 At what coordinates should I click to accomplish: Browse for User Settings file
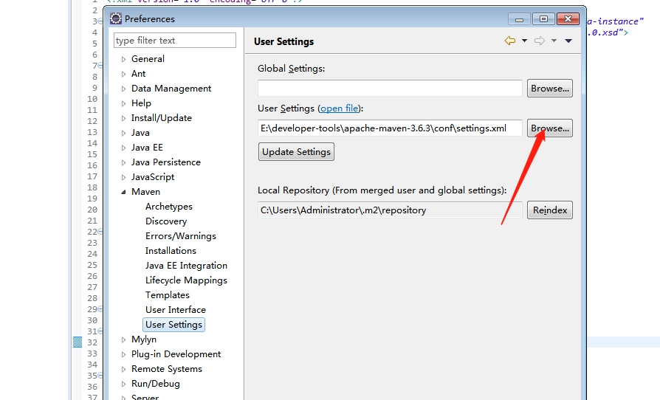click(550, 128)
